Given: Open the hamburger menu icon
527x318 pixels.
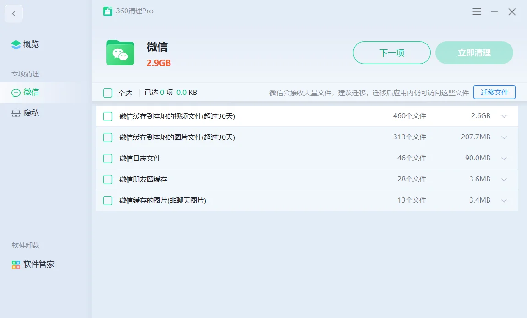Looking at the screenshot, I should pos(477,12).
